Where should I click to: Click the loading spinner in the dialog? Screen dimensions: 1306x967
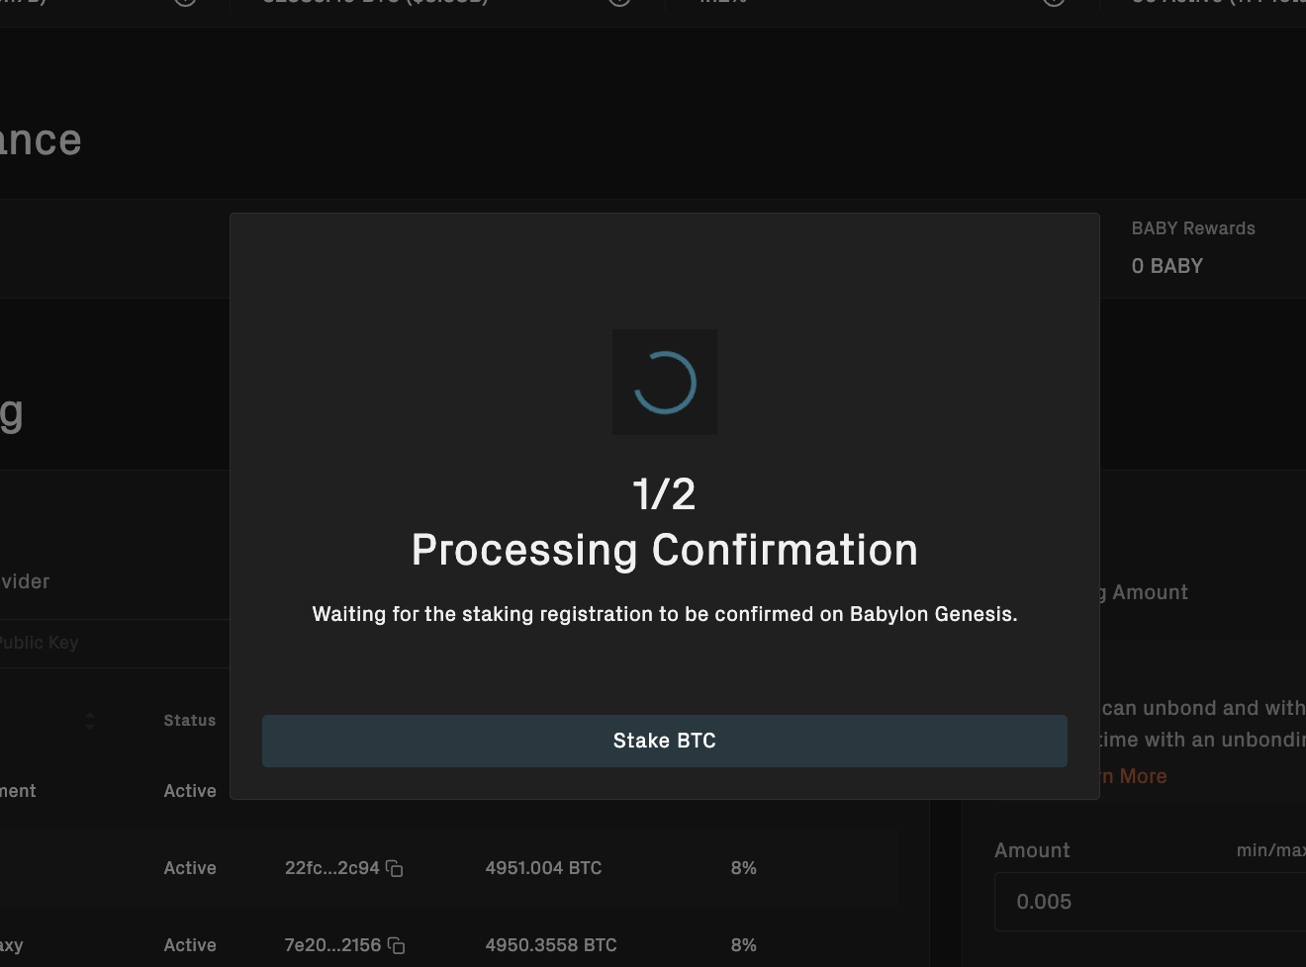(x=665, y=383)
